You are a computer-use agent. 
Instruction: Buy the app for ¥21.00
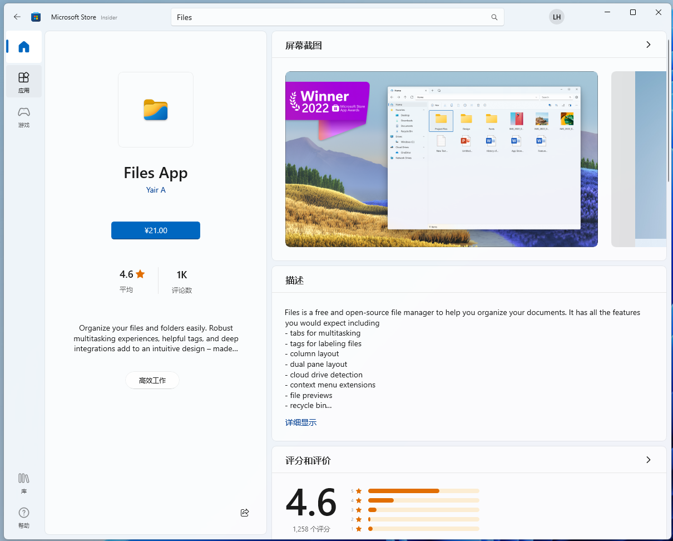[x=156, y=230]
